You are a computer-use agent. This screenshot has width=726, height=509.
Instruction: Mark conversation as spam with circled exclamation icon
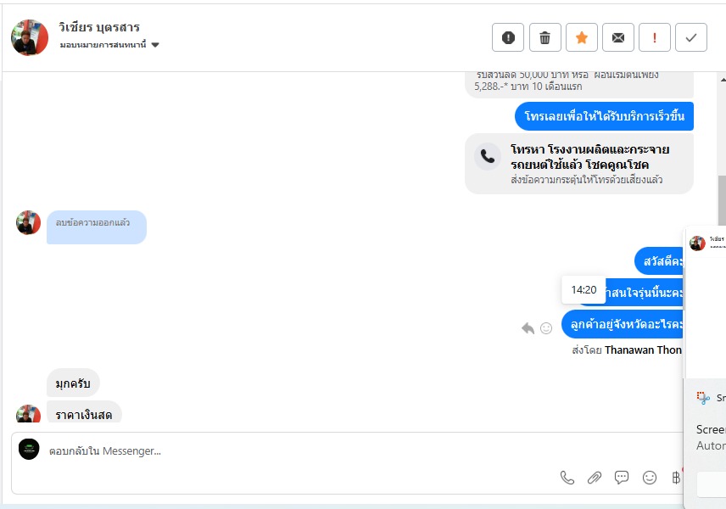(508, 37)
